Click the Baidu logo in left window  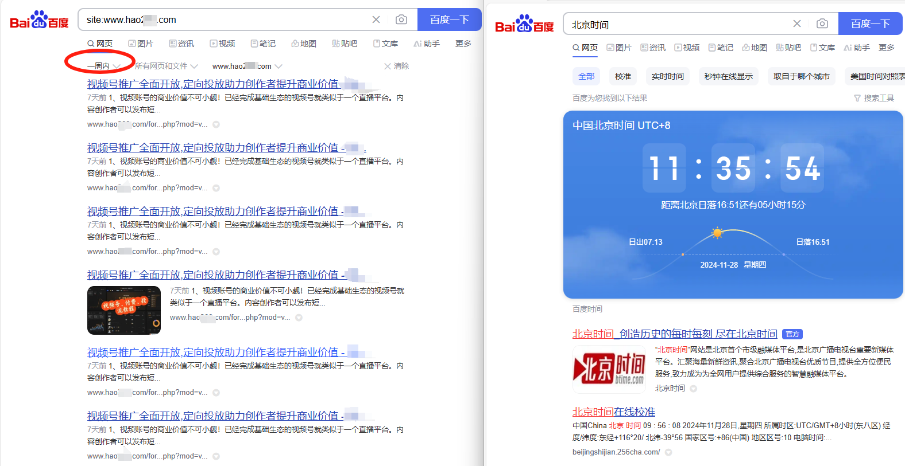pyautogui.click(x=39, y=20)
